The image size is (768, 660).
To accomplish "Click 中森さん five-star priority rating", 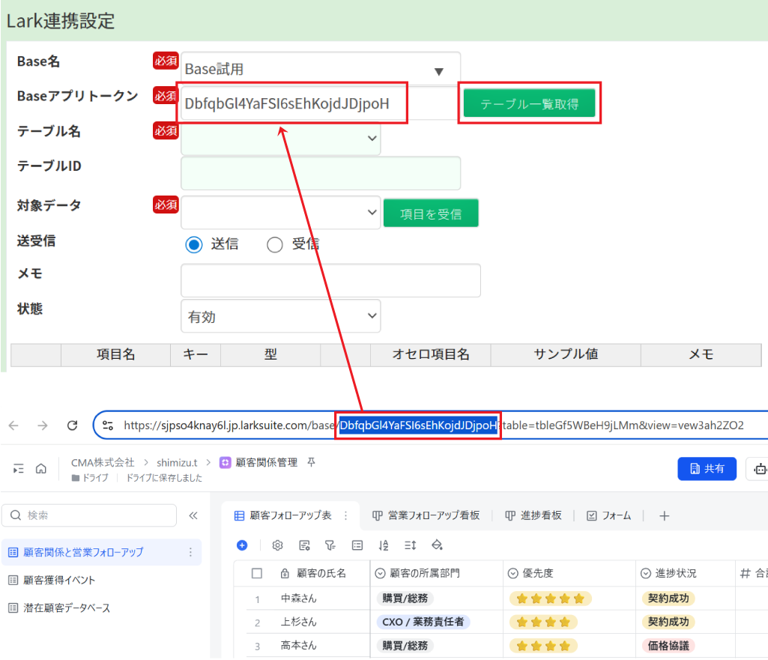I will click(x=551, y=599).
